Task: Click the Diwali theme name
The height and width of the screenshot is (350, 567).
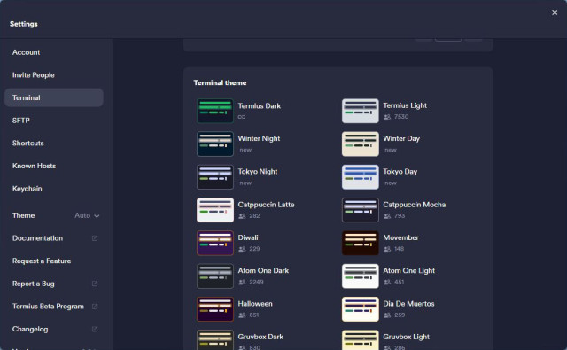Action: click(248, 237)
